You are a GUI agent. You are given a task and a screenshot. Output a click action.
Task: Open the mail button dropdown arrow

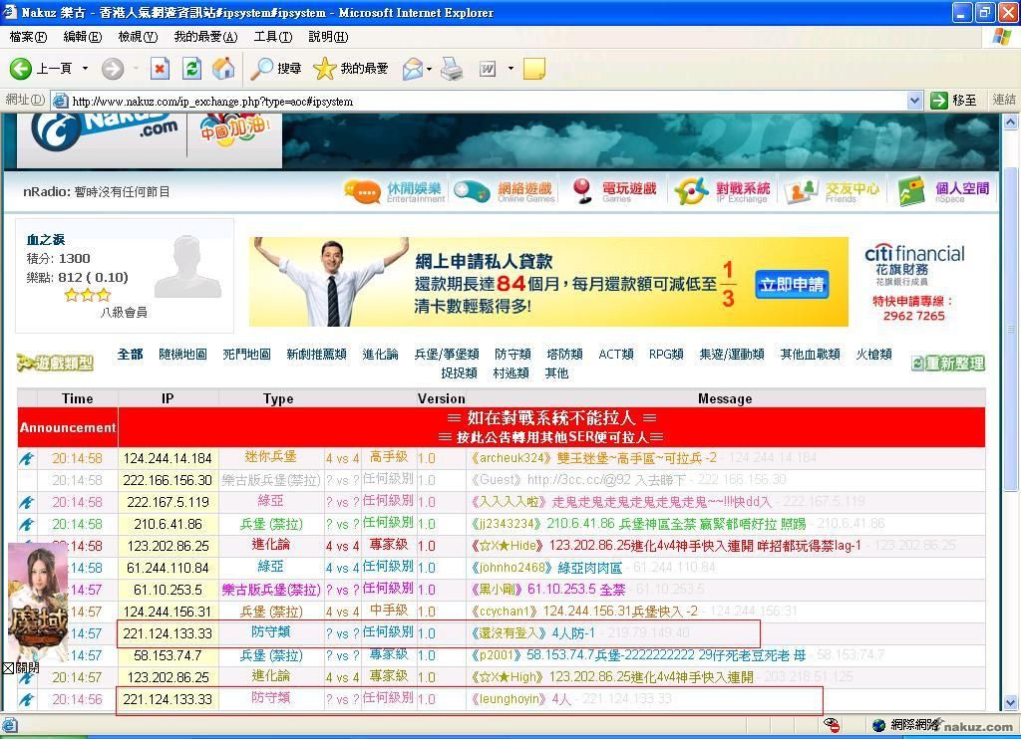click(x=429, y=69)
